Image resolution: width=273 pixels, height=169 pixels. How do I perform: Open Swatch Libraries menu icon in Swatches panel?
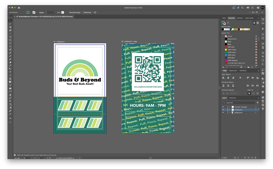tap(223, 67)
